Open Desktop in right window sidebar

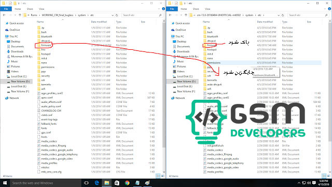pyautogui.click(x=179, y=42)
